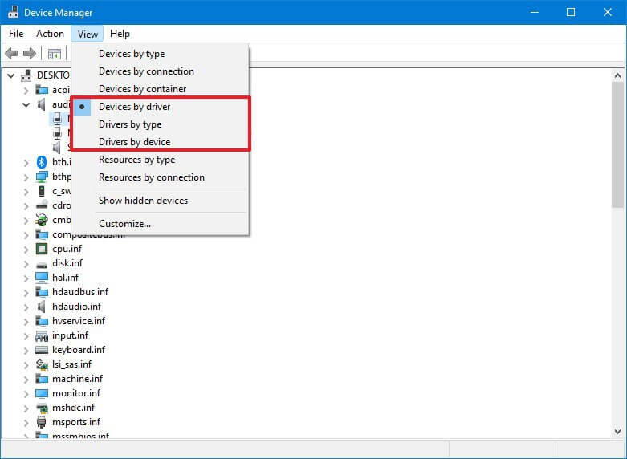Click the DVD drive icon beside the cdrom entry
This screenshot has width=627, height=459.
click(x=42, y=205)
